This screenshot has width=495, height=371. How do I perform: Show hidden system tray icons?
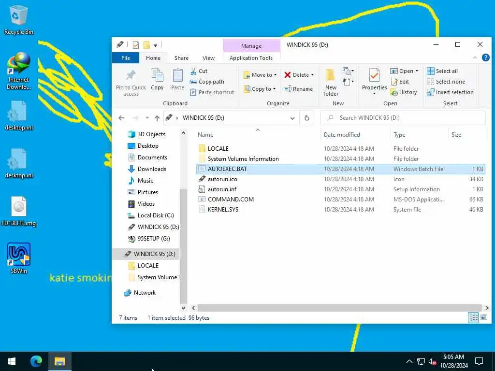coord(409,361)
